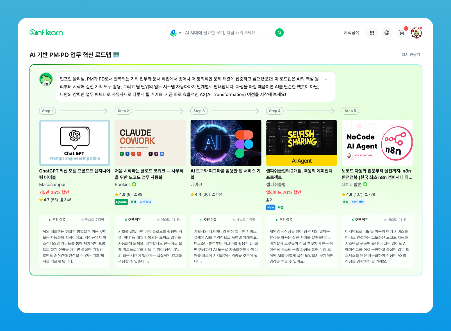Click the 4.8 star rating icon
The image size is (451, 331).
pyautogui.click(x=343, y=194)
